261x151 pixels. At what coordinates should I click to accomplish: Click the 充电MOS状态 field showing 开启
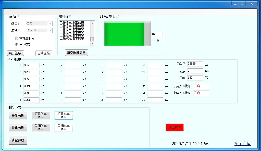coord(201,86)
